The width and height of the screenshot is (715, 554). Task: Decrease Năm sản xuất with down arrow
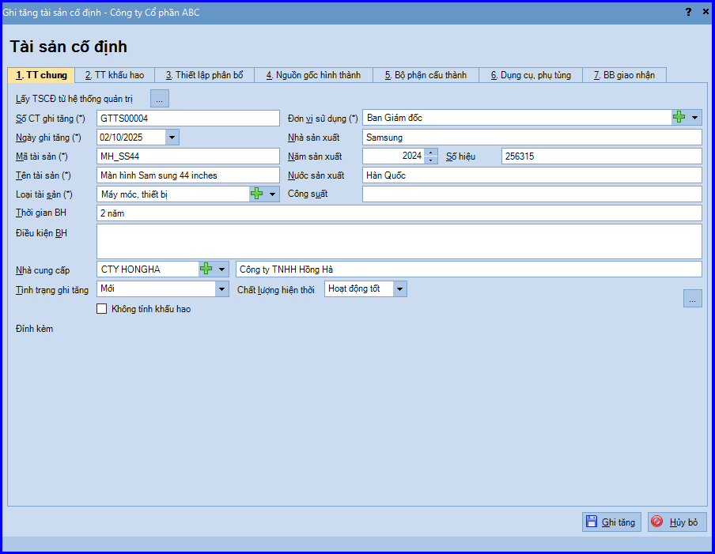[431, 160]
